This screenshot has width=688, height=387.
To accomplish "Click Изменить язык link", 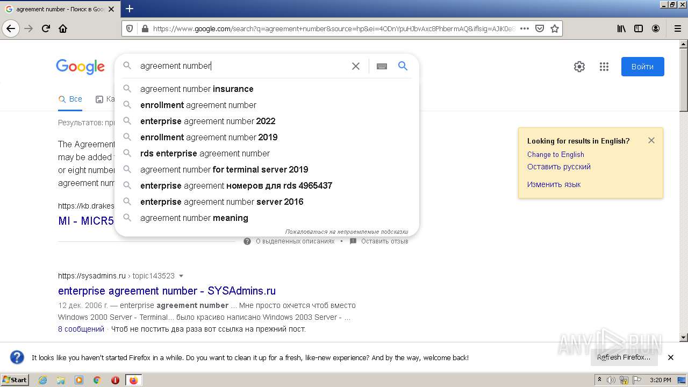I will click(554, 184).
